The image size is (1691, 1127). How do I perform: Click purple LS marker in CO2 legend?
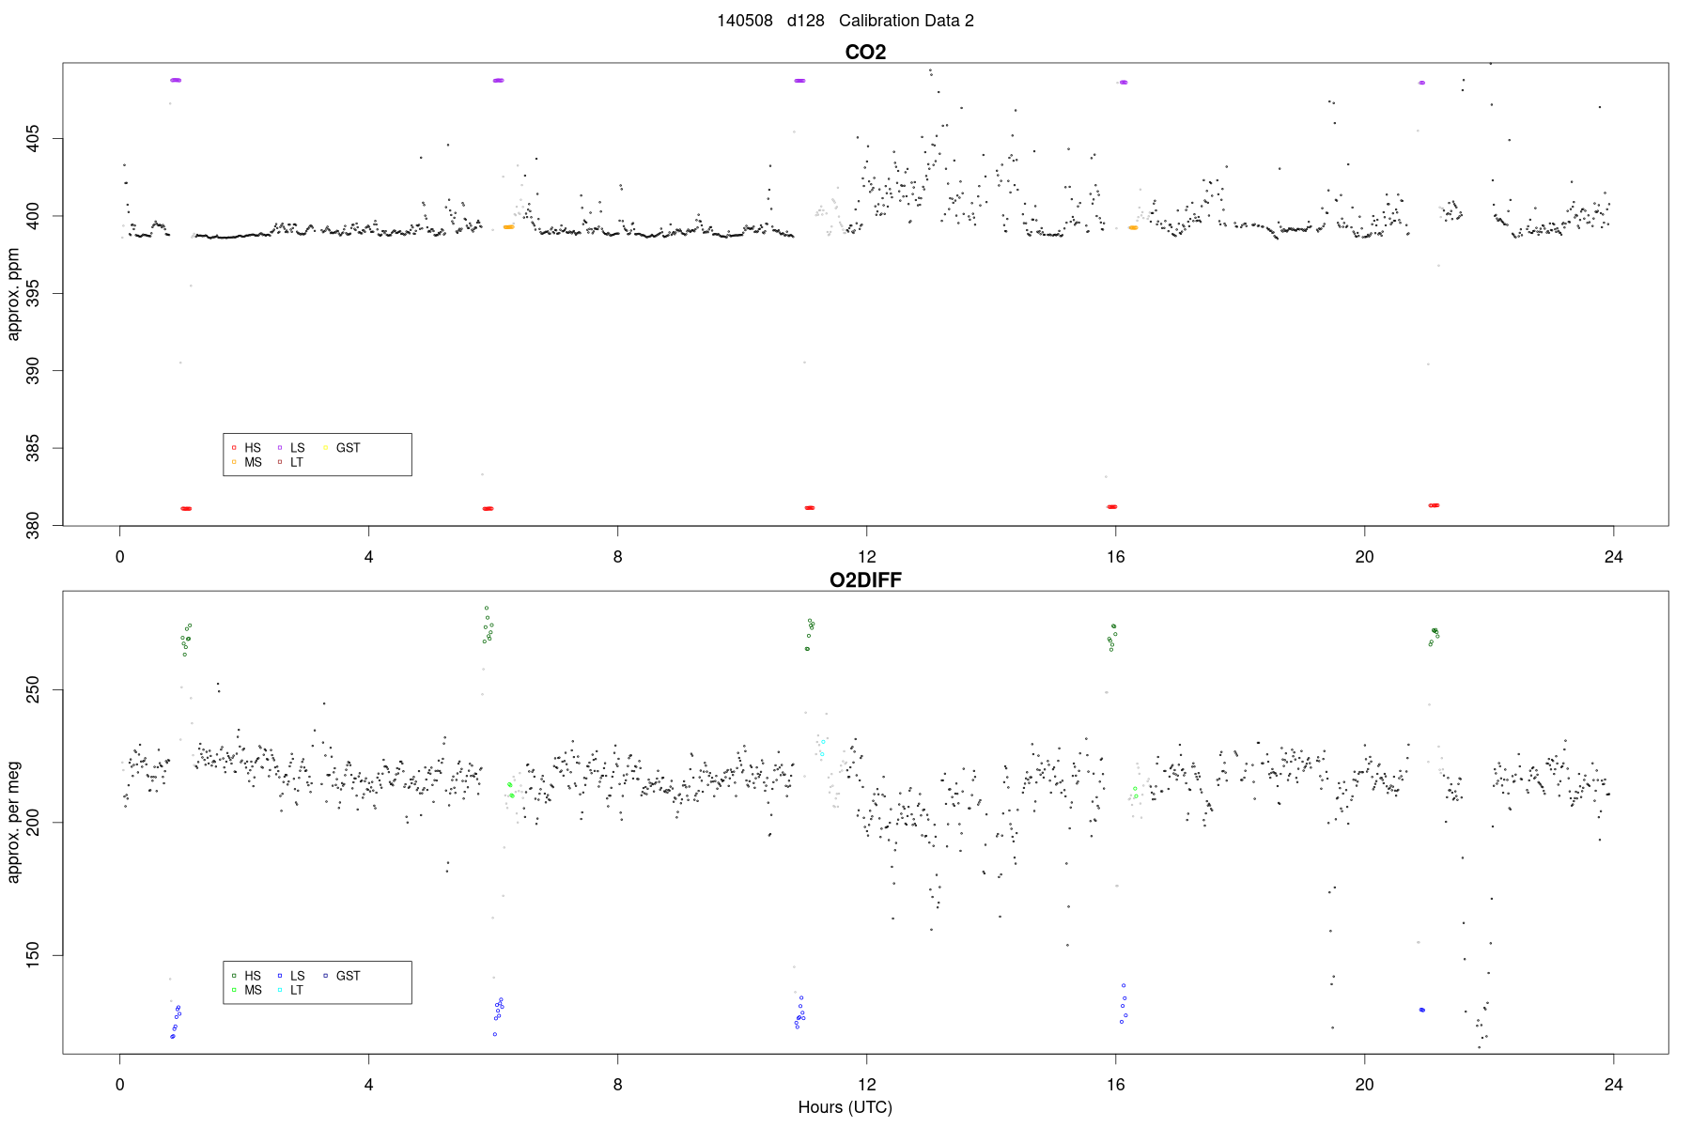coord(280,448)
